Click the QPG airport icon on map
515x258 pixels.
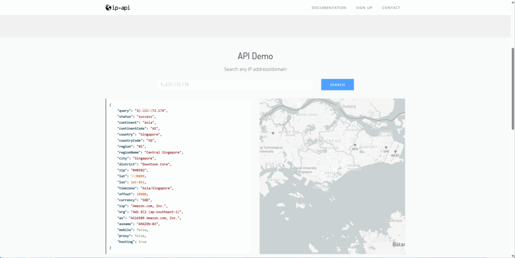tap(355, 145)
